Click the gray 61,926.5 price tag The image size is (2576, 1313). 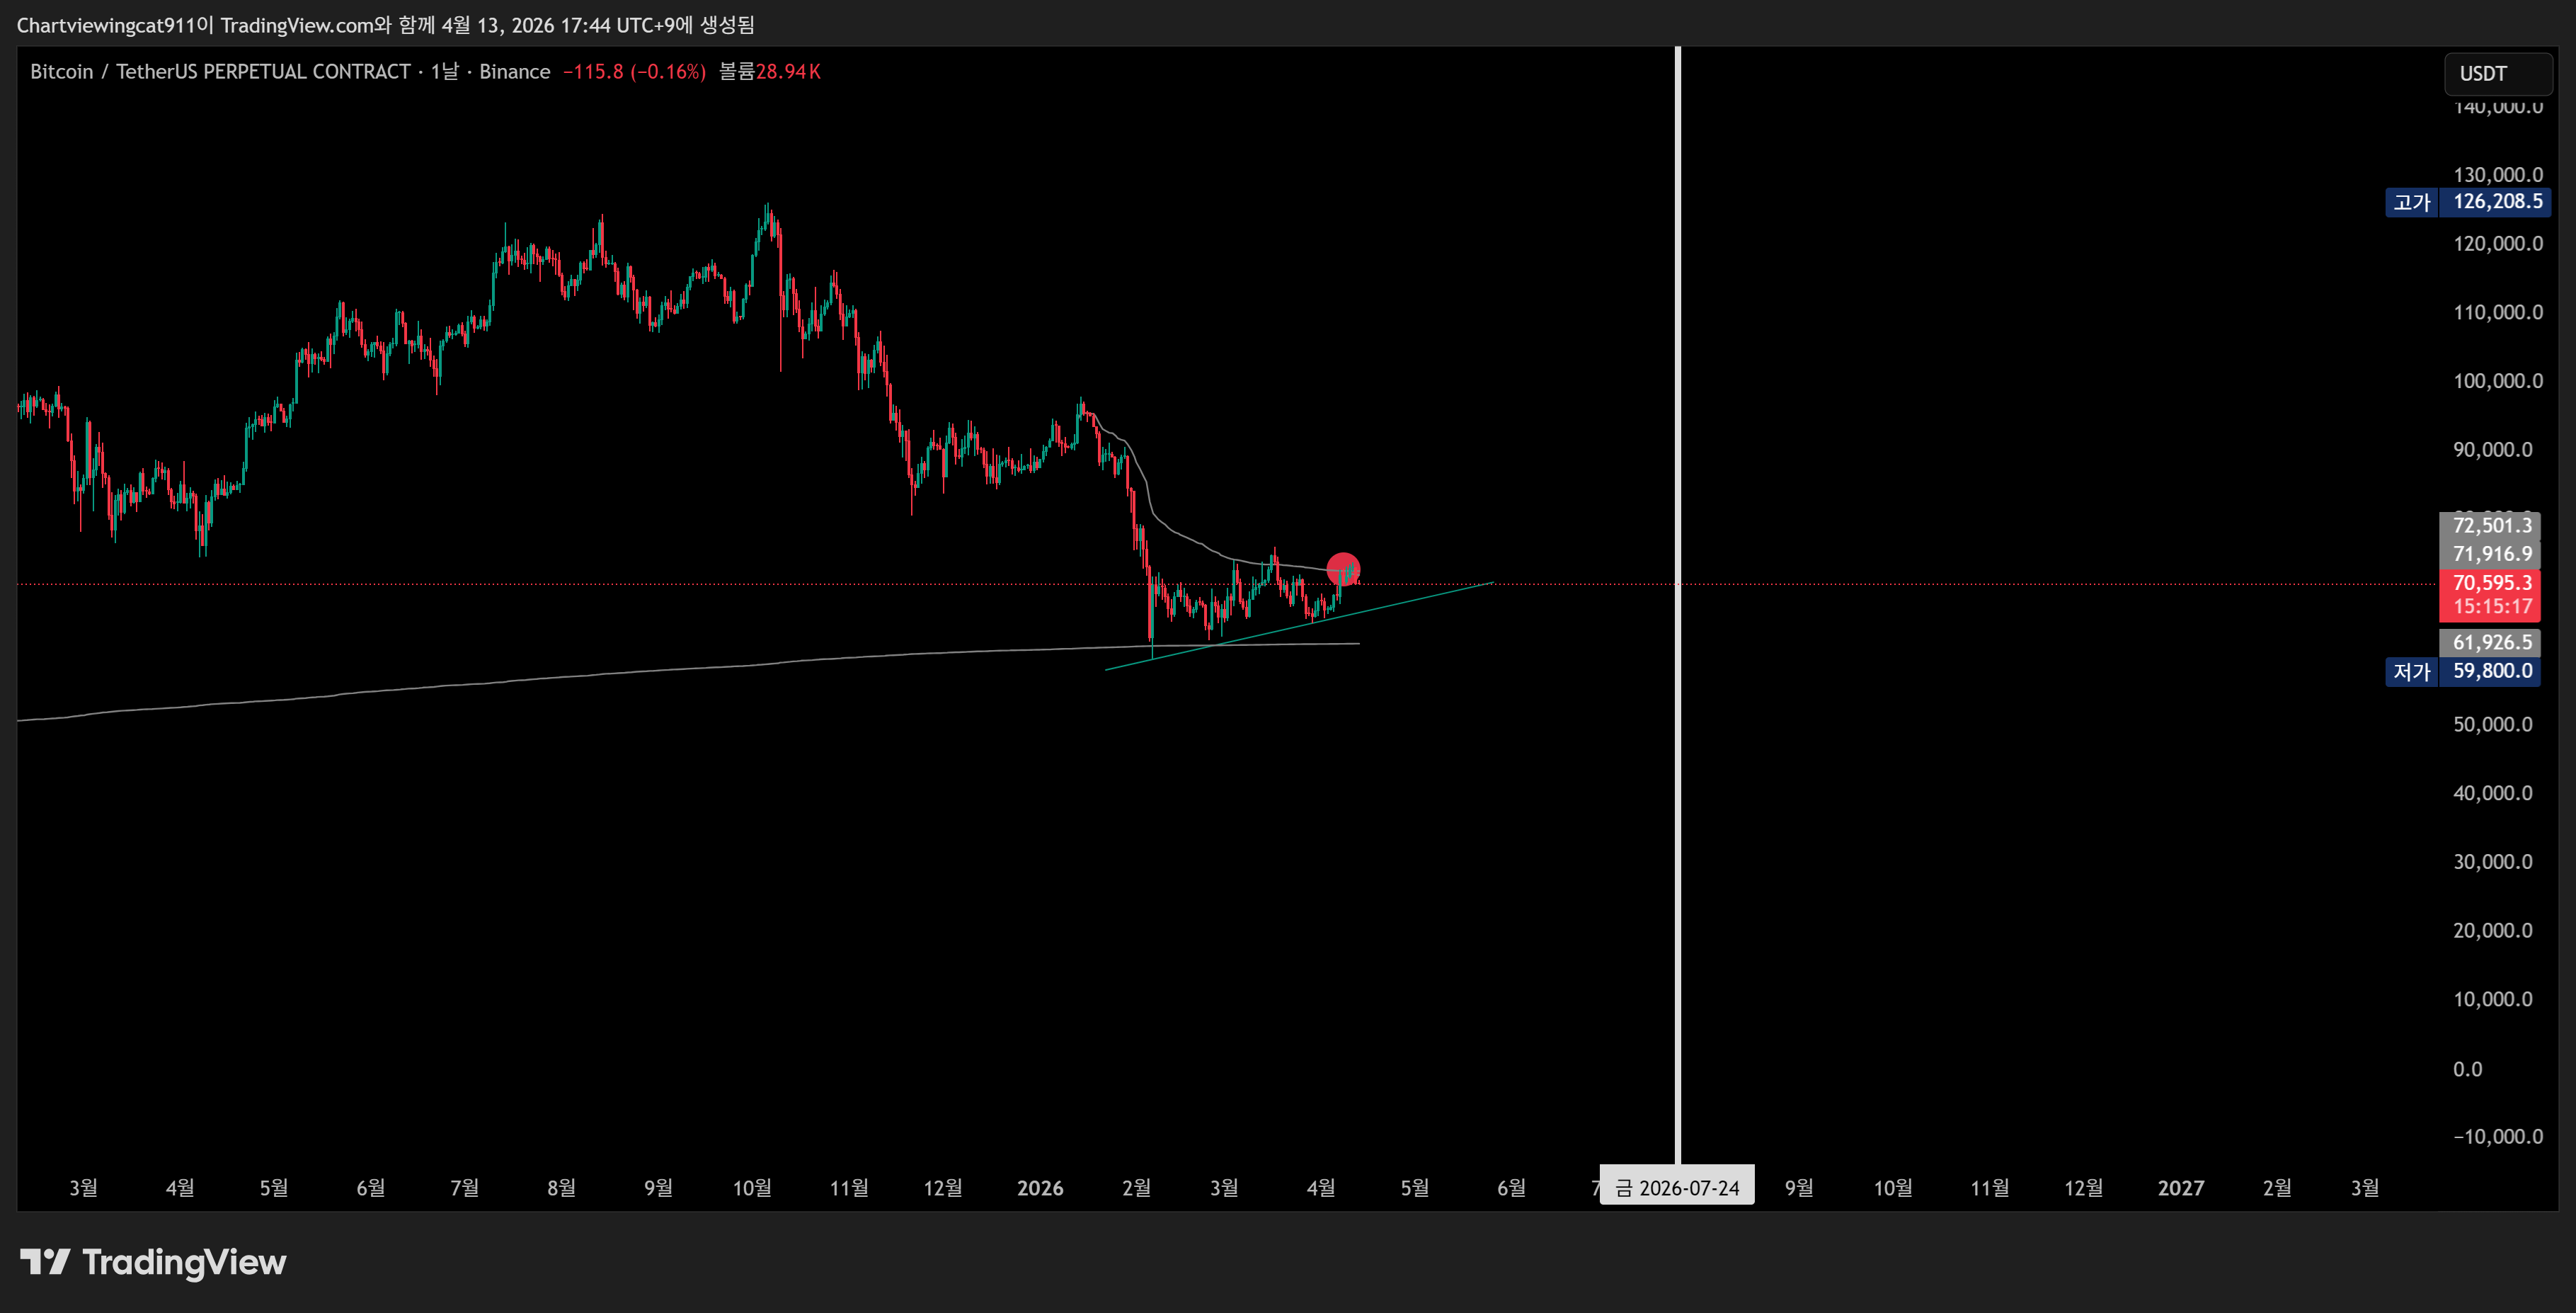coord(2491,642)
